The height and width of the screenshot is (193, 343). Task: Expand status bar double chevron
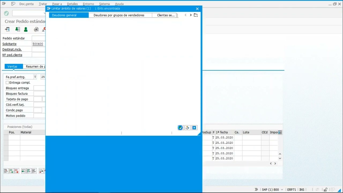click(256, 190)
